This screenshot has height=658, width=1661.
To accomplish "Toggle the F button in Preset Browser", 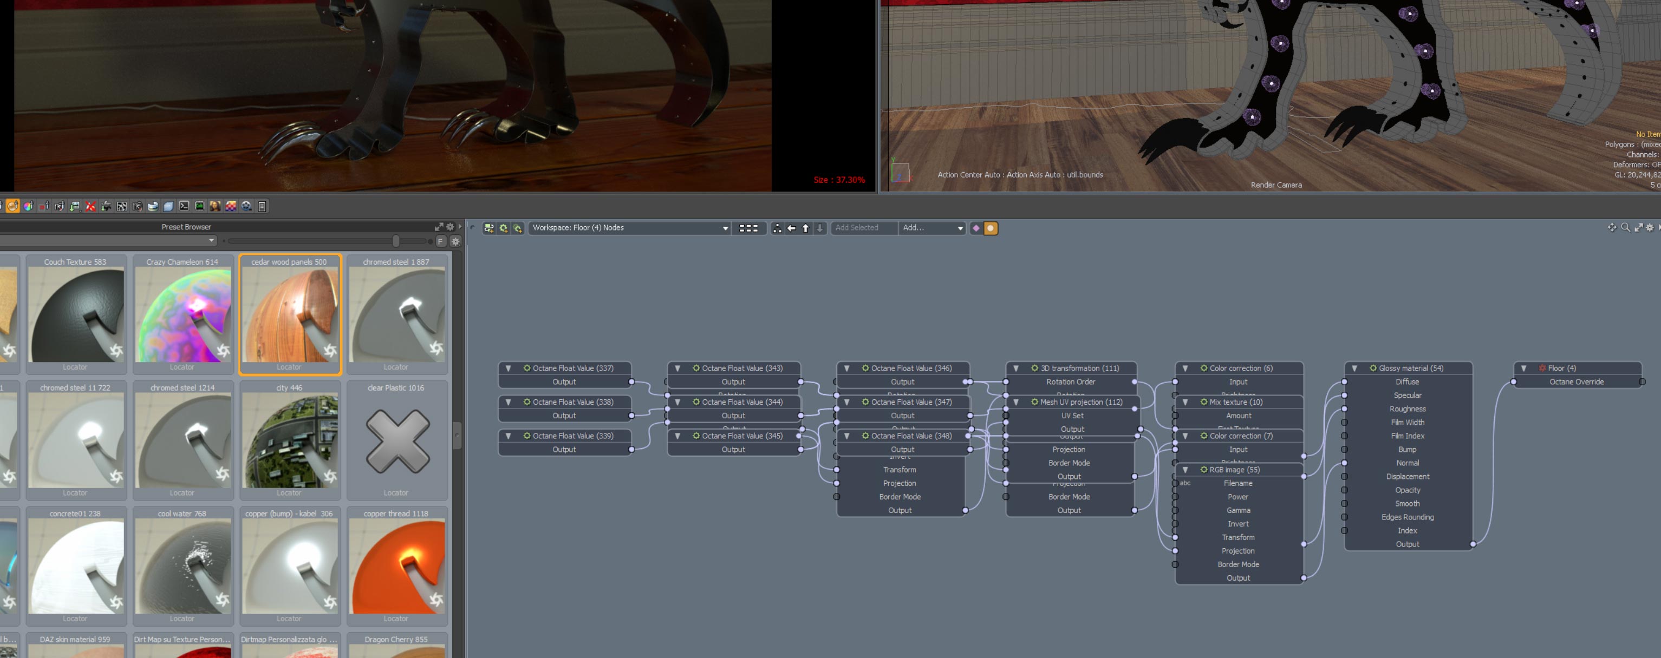I will [440, 241].
